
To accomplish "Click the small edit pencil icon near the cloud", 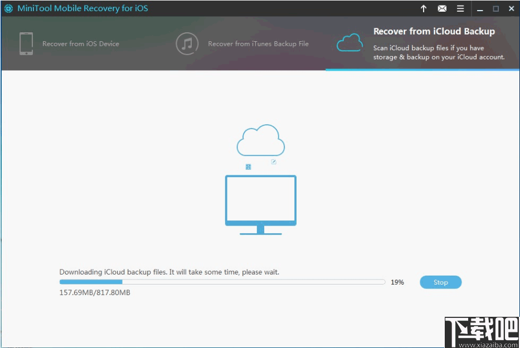I will 273,161.
